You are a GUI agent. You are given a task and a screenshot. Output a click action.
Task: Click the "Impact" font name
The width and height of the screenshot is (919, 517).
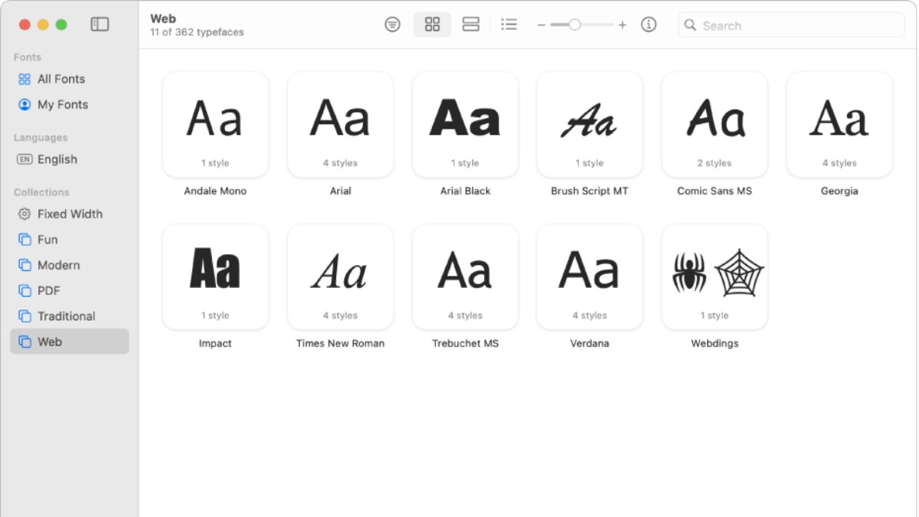click(x=215, y=343)
